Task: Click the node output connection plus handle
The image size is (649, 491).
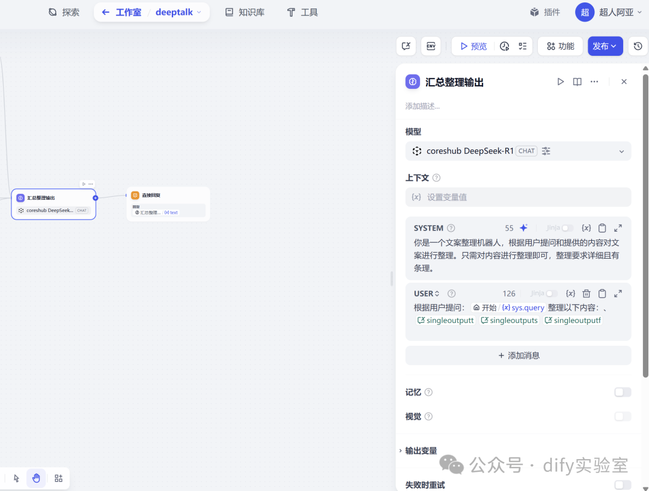Action: click(x=96, y=198)
